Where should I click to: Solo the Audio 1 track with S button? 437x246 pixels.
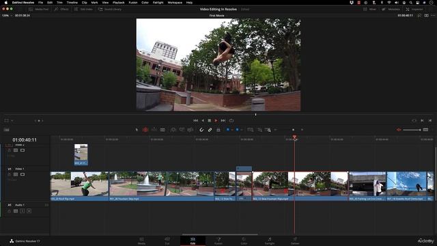coord(23,211)
